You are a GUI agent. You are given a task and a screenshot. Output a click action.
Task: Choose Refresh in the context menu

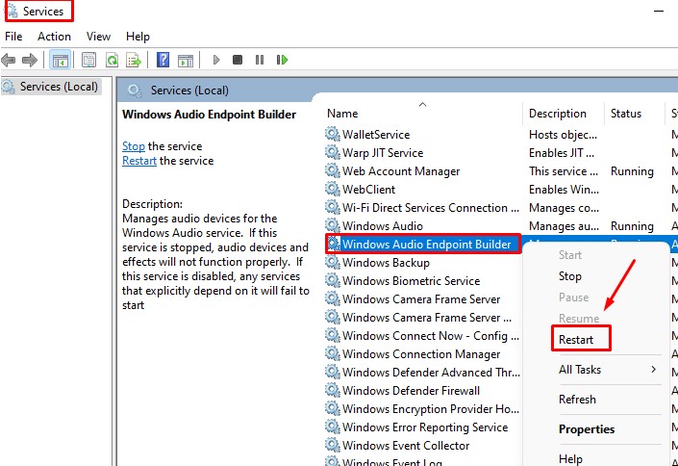577,400
